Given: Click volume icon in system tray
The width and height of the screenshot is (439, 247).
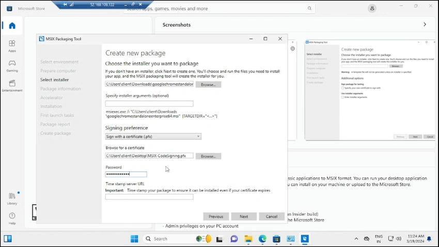Looking at the screenshot, I should (399, 239).
